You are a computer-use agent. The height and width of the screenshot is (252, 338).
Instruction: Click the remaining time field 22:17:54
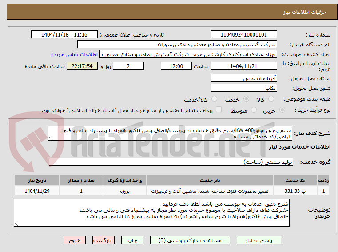(x=82, y=66)
